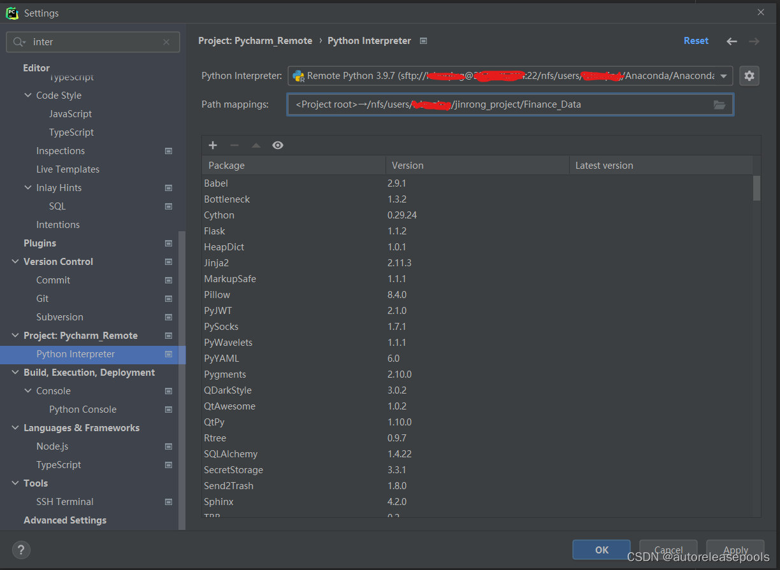This screenshot has width=780, height=570.
Task: Sort by Package column header
Action: [294, 166]
